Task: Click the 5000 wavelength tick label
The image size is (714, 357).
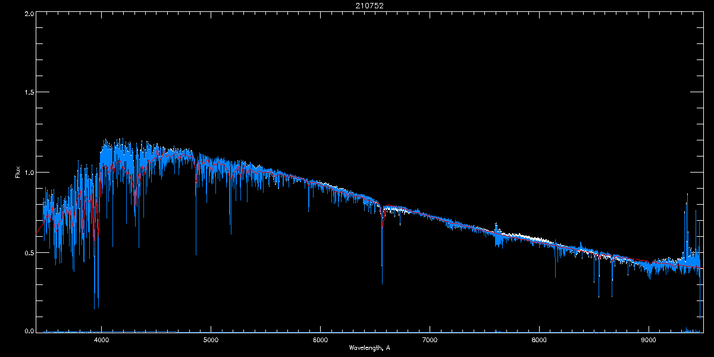Action: (x=211, y=340)
